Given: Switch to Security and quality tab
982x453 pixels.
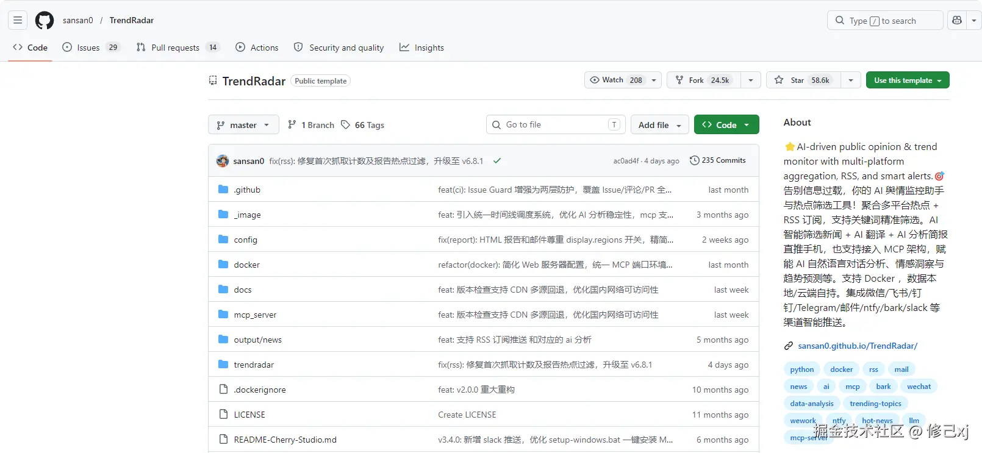Looking at the screenshot, I should (339, 48).
